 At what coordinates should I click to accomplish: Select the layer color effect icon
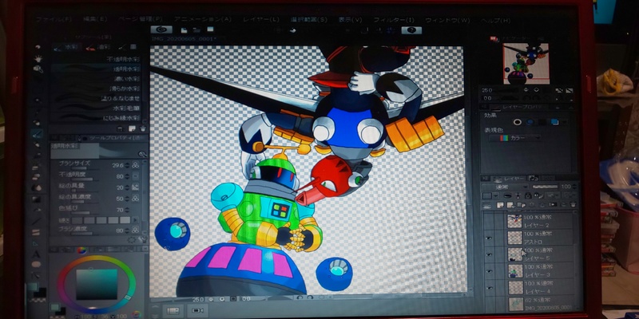click(554, 122)
